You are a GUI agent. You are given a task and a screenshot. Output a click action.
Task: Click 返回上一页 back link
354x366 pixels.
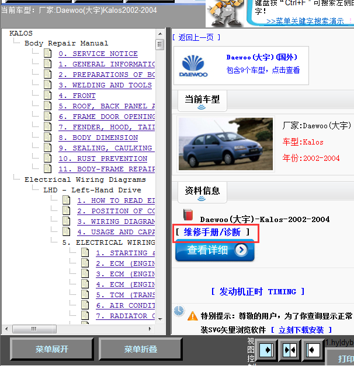pyautogui.click(x=196, y=37)
